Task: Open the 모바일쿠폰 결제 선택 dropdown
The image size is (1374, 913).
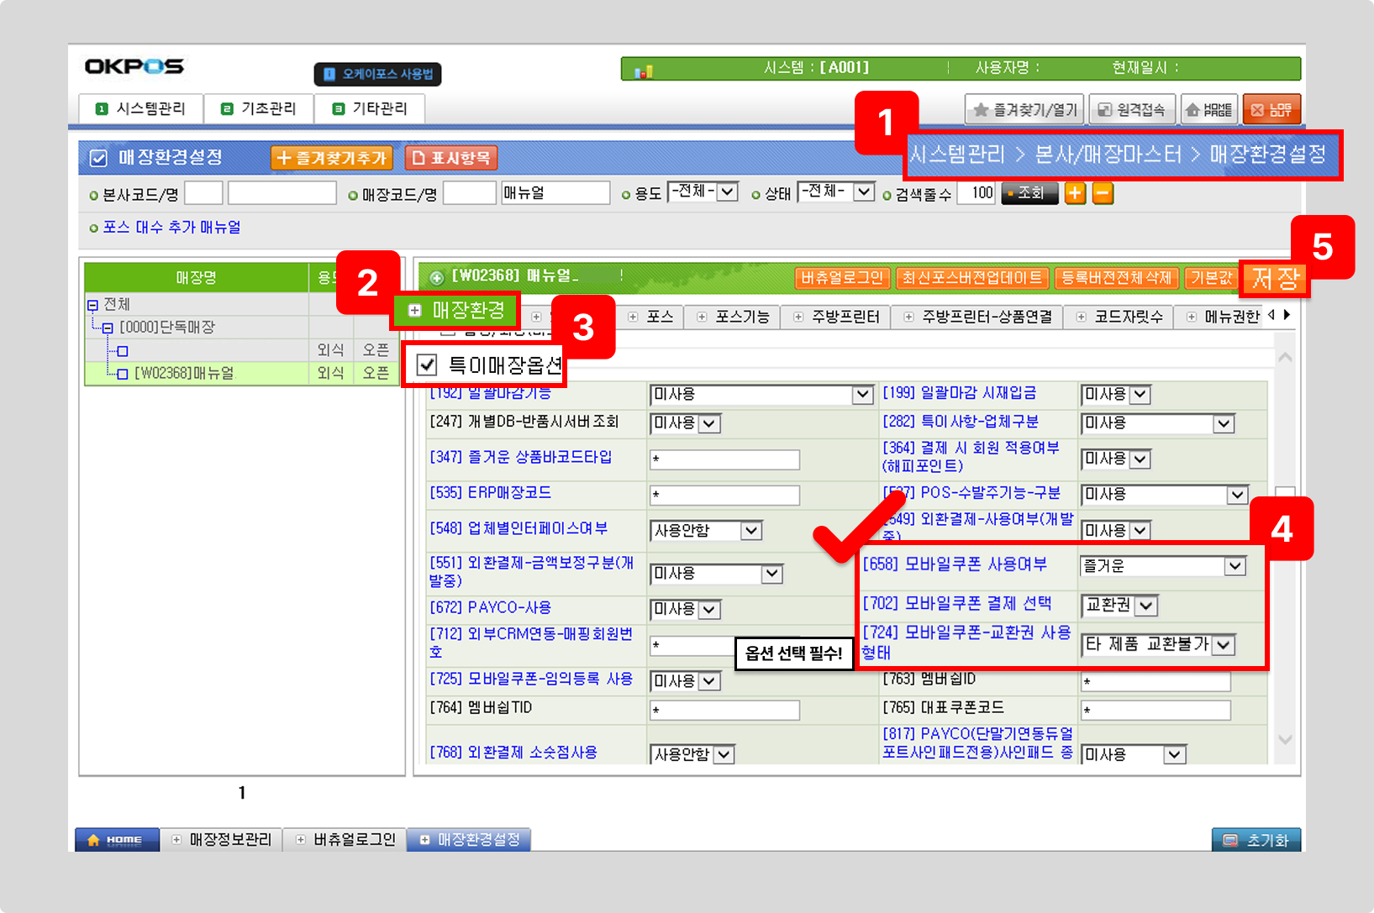Action: pyautogui.click(x=1147, y=606)
